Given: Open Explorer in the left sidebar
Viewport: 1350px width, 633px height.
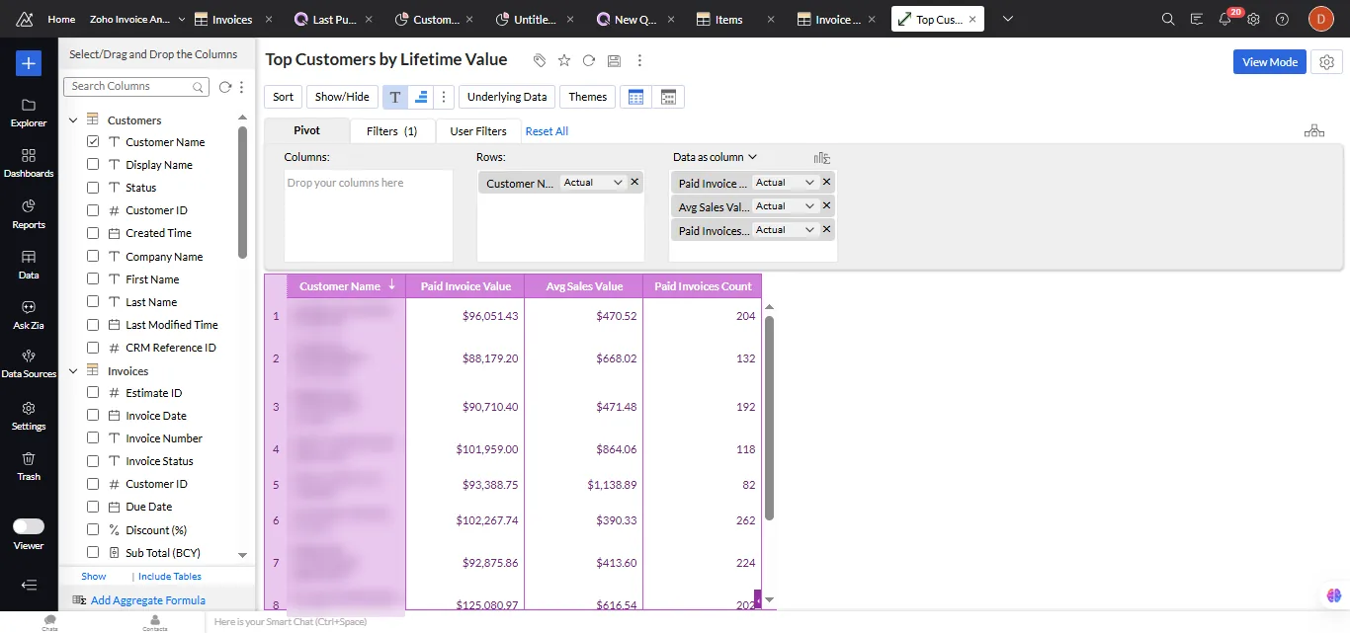Looking at the screenshot, I should pyautogui.click(x=29, y=113).
